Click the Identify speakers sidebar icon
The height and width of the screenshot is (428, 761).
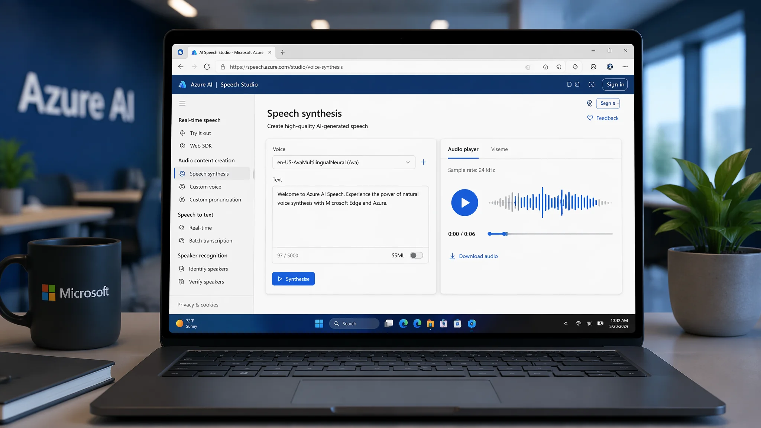pyautogui.click(x=181, y=269)
